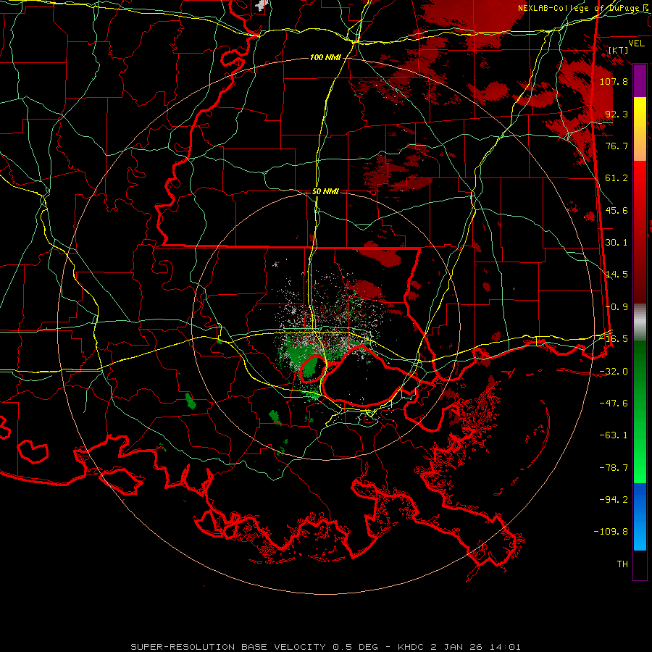
Task: Click the -16.5 legend value
Action: tap(614, 339)
